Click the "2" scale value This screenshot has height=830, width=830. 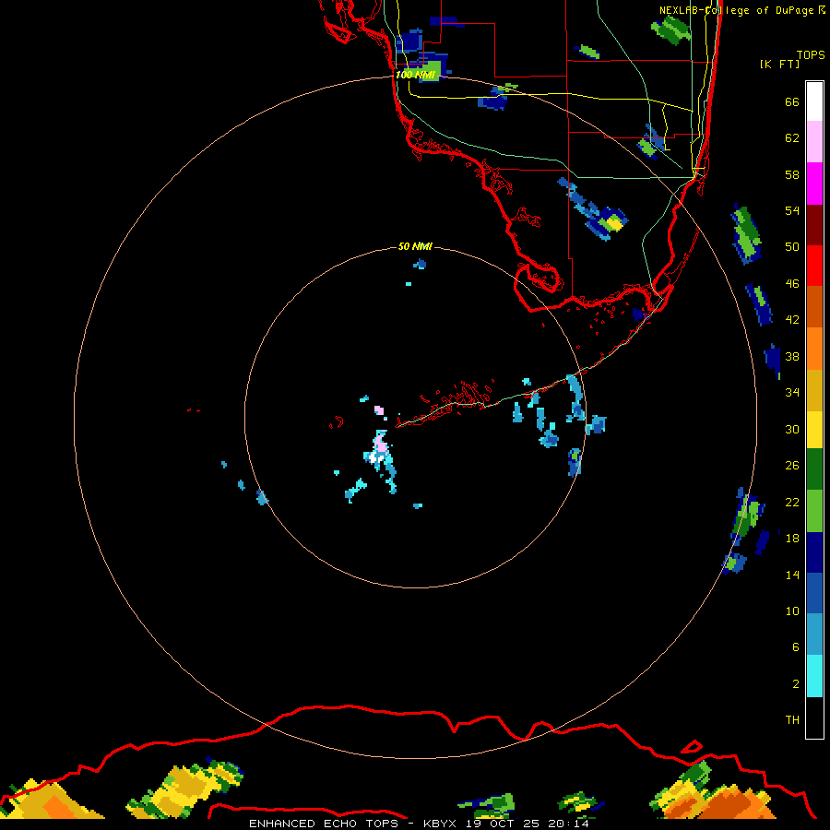tap(796, 684)
